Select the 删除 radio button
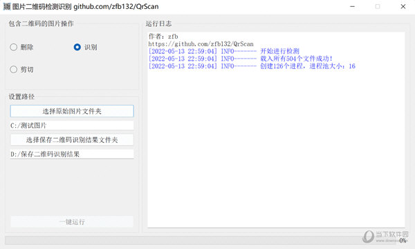The height and width of the screenshot is (249, 415). pyautogui.click(x=21, y=48)
